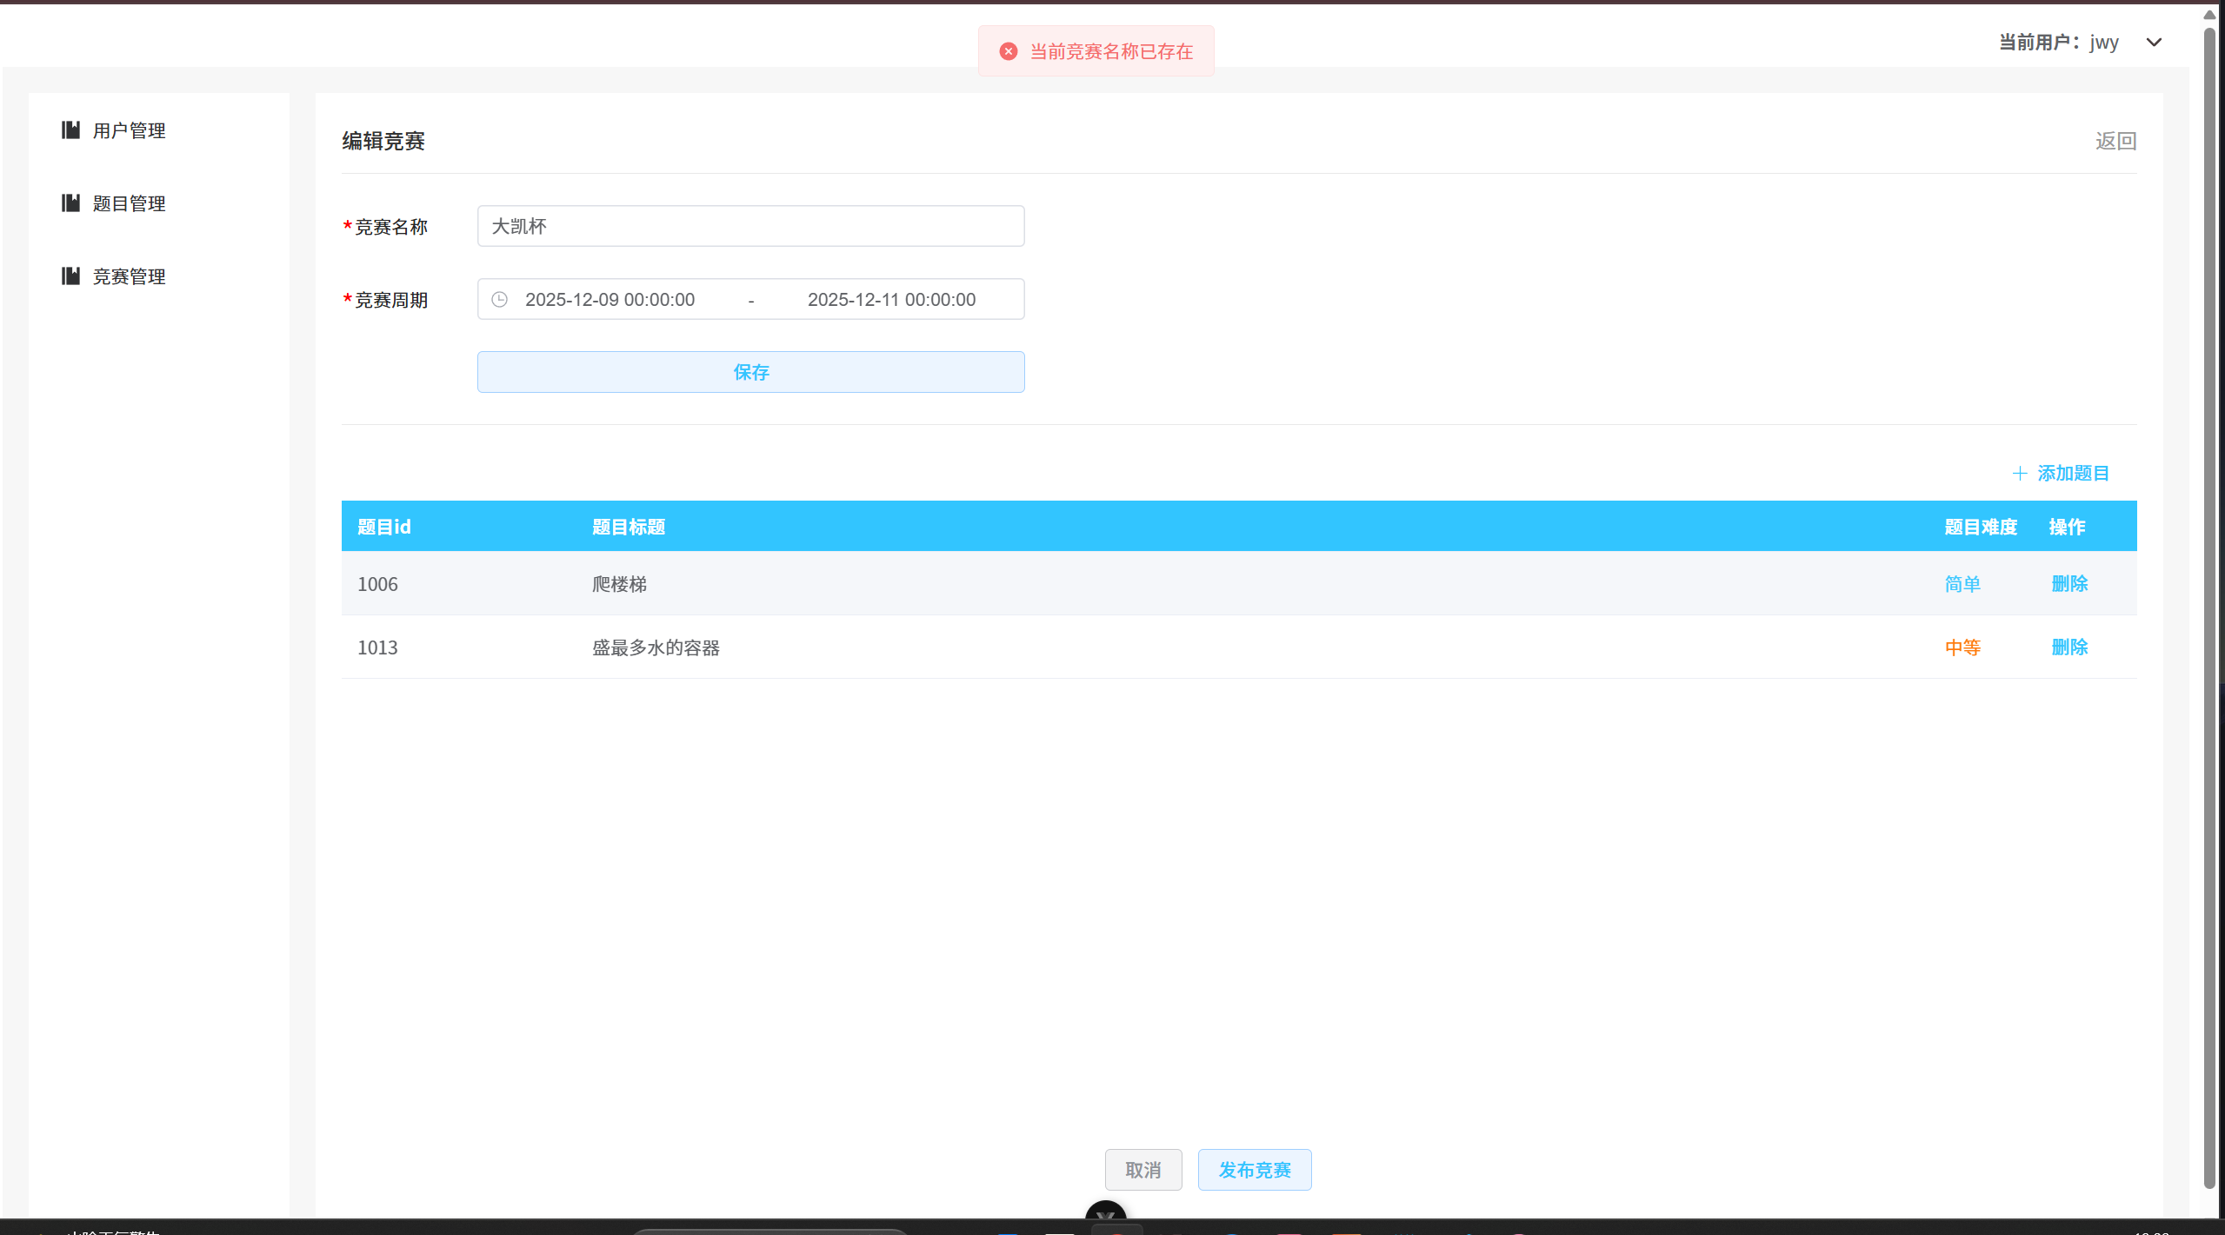Open the start date picker showing 2025-12-09
The width and height of the screenshot is (2225, 1235).
(610, 299)
